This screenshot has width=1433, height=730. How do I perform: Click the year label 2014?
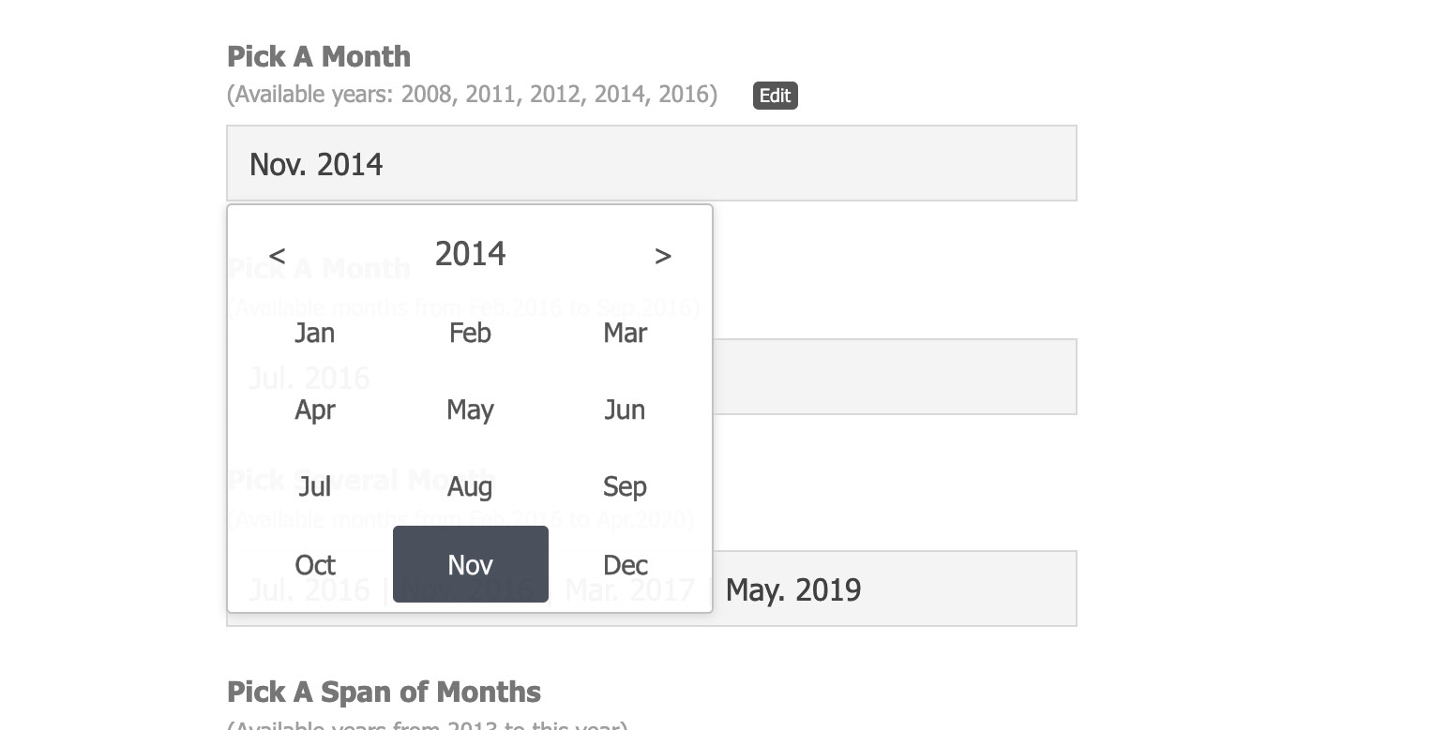tap(470, 253)
